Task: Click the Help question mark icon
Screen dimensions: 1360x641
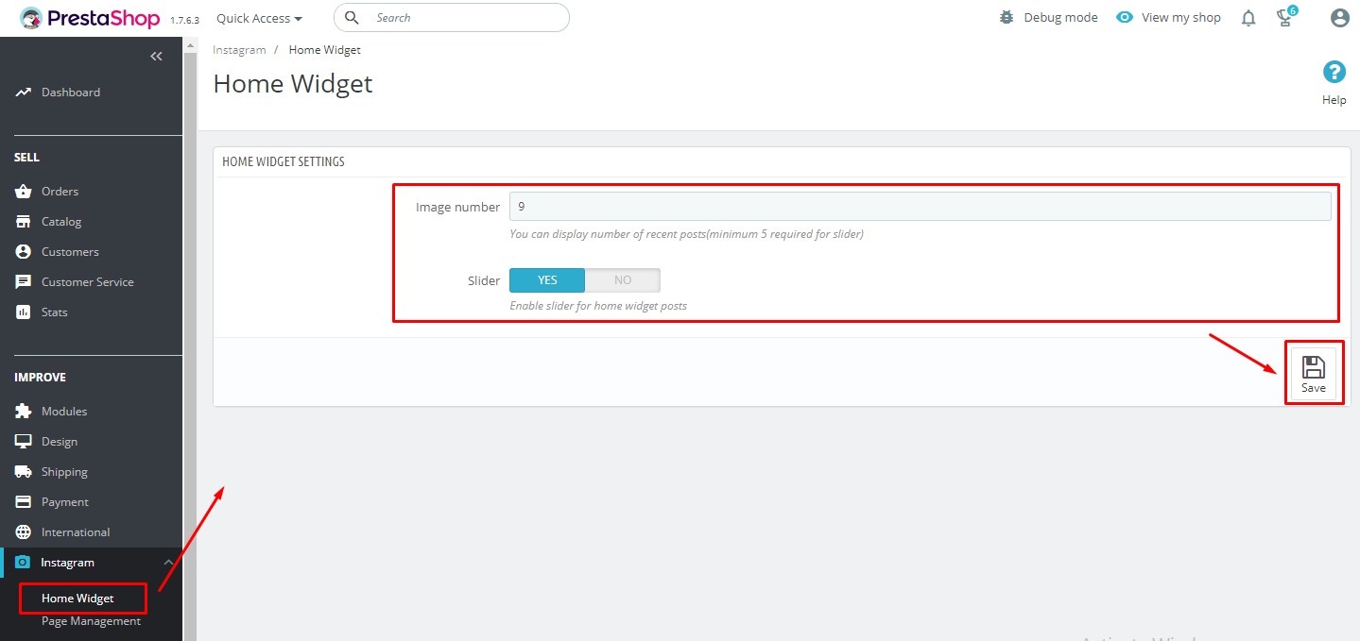Action: (1334, 73)
